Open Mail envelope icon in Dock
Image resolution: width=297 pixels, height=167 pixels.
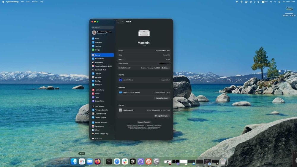(90, 162)
